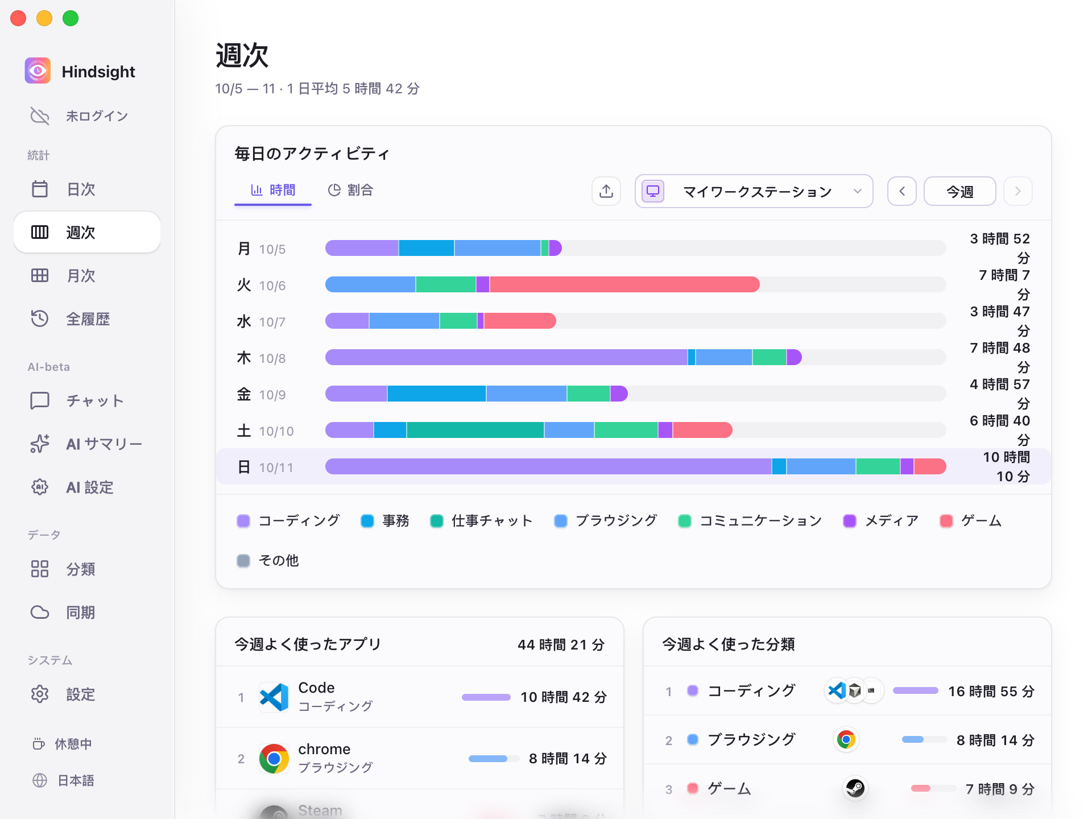Click the grid icon beside 月次

(x=40, y=276)
